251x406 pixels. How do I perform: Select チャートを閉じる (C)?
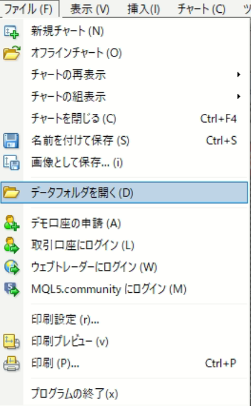(73, 119)
